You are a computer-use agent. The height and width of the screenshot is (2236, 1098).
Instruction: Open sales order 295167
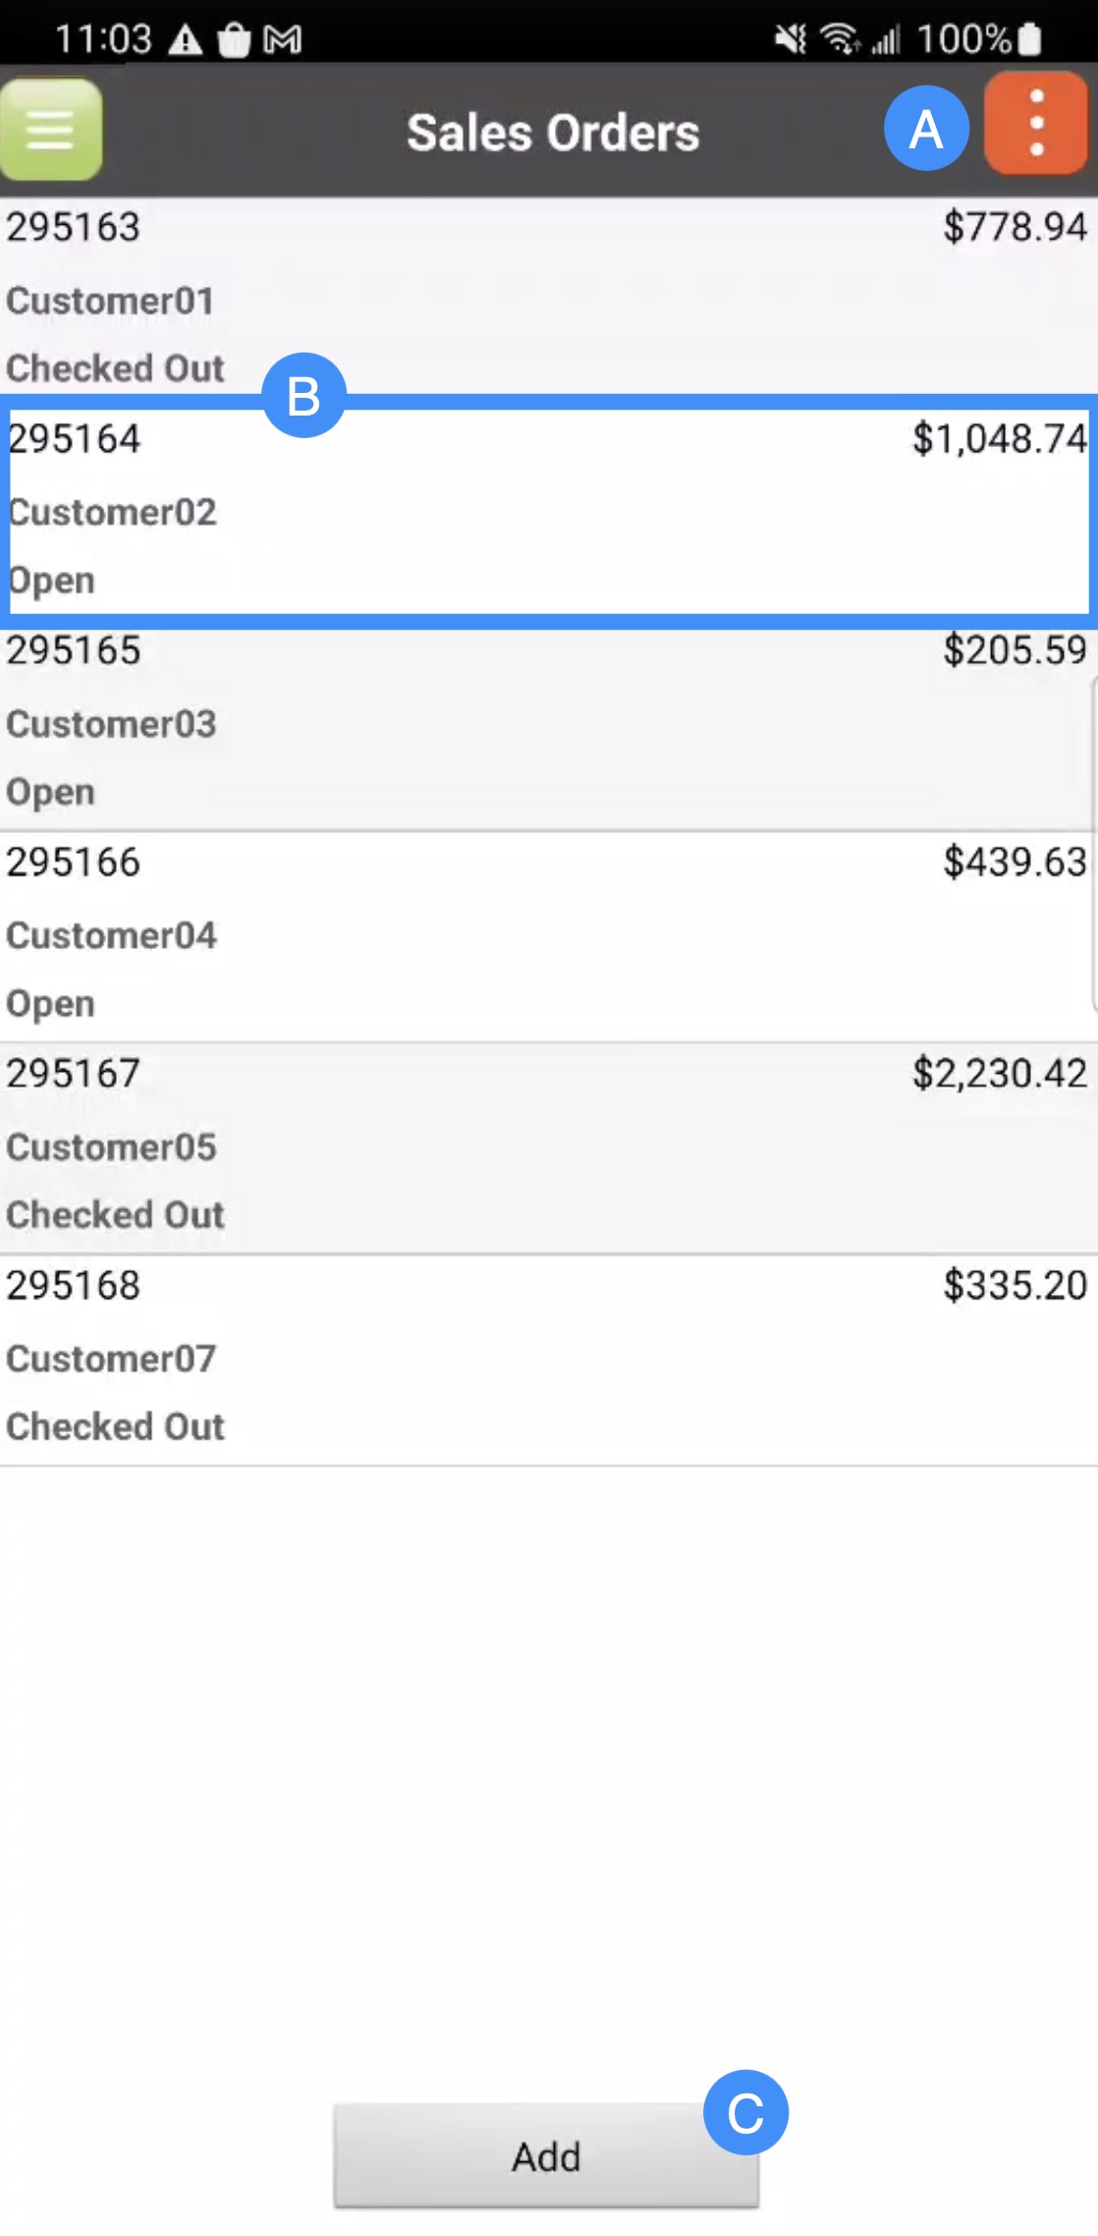(548, 1146)
